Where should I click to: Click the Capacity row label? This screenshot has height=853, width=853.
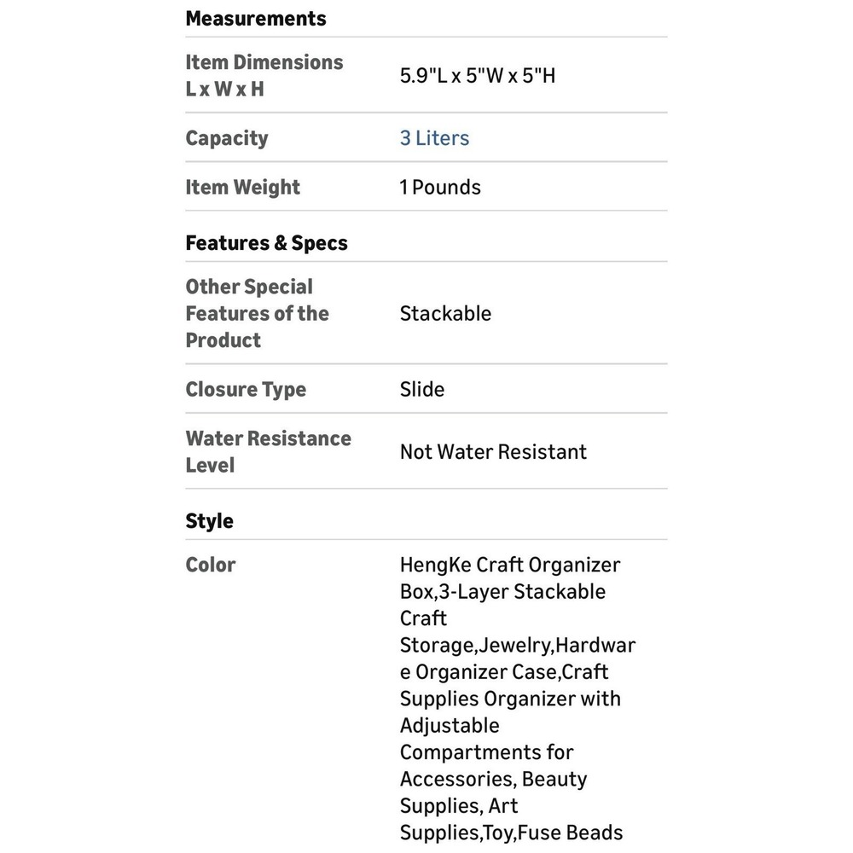click(x=227, y=138)
